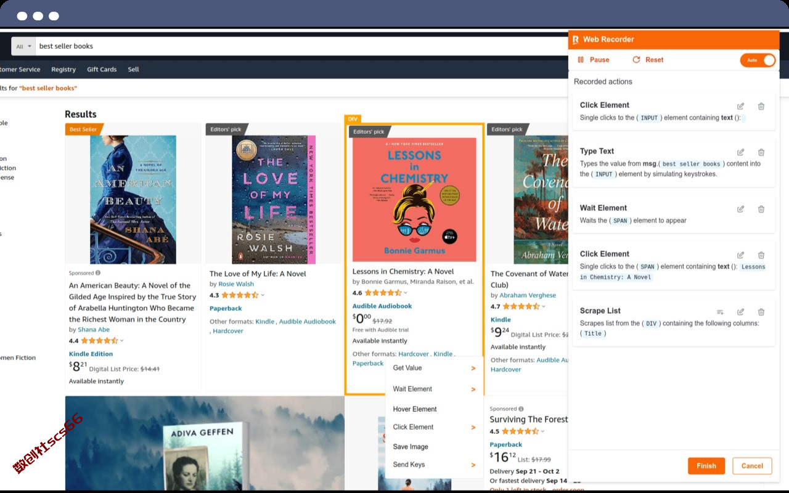Click the Web Recorder logo icon
This screenshot has width=789, height=493.
point(575,39)
